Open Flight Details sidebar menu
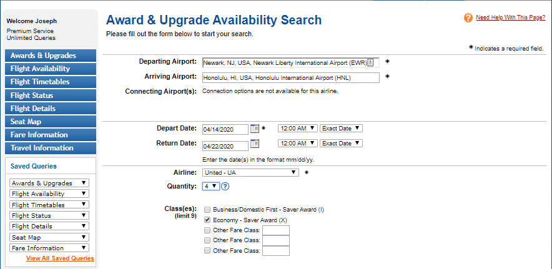552x269 pixels. (x=51, y=109)
